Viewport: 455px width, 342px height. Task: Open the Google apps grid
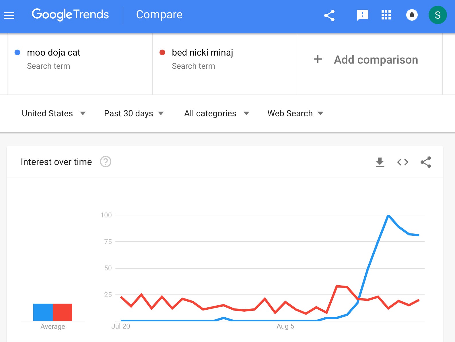[x=386, y=15]
